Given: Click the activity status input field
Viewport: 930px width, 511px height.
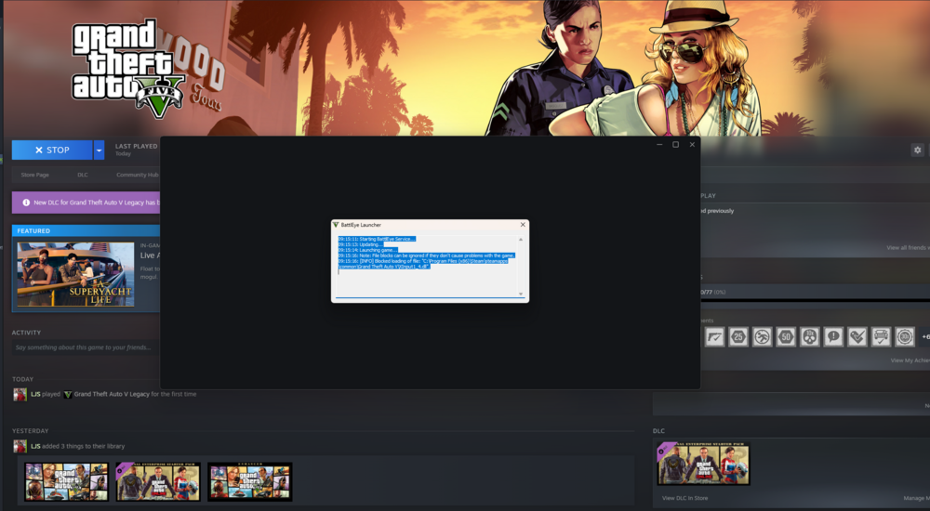Looking at the screenshot, I should 86,347.
